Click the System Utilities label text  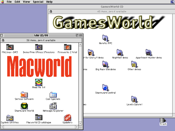10,123
